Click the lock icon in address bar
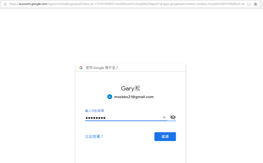The image size is (263, 163). 5,4
